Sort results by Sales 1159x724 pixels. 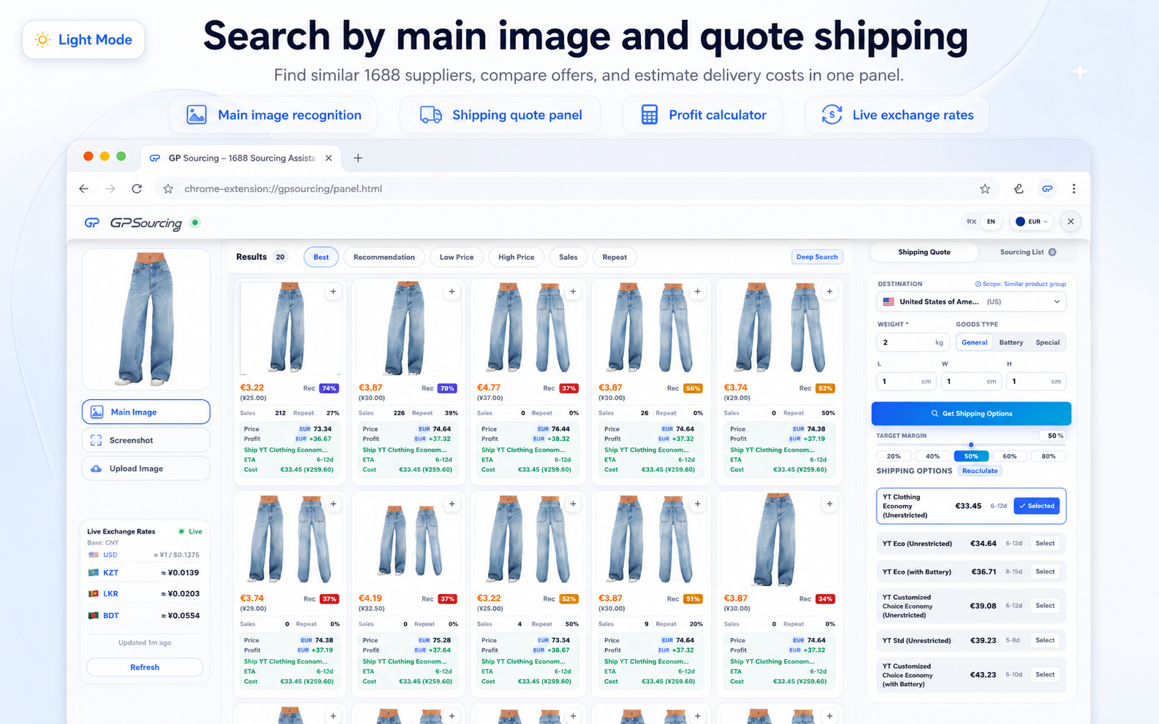(x=568, y=257)
